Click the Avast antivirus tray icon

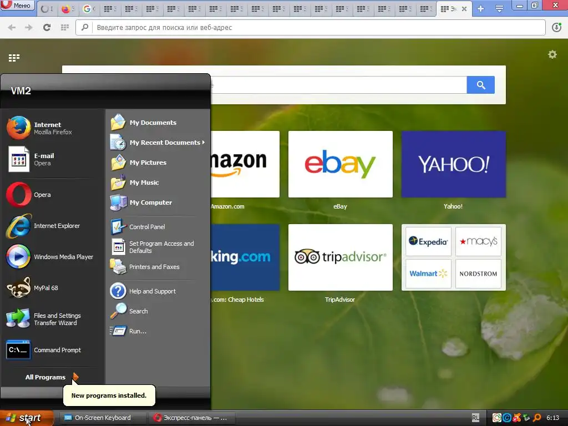click(x=517, y=418)
